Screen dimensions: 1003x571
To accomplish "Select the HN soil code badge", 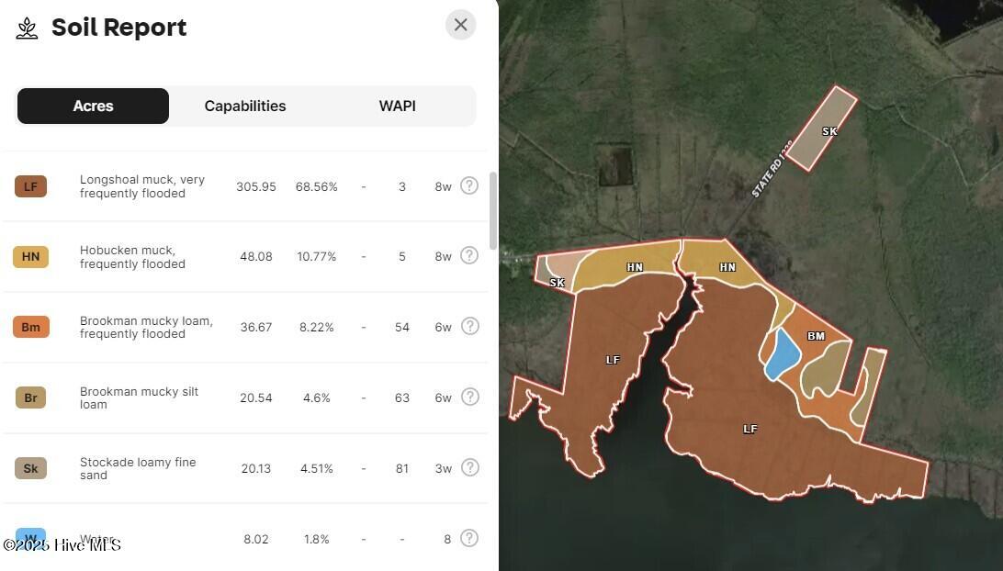I will (30, 257).
